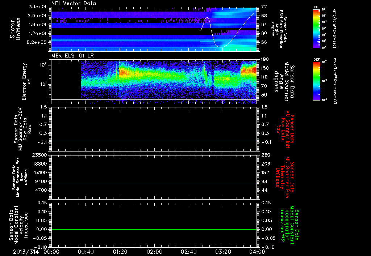Viewport: 371px width, 256px height.
Task: Click the 98 telemetry tick label
Action: (x=264, y=182)
